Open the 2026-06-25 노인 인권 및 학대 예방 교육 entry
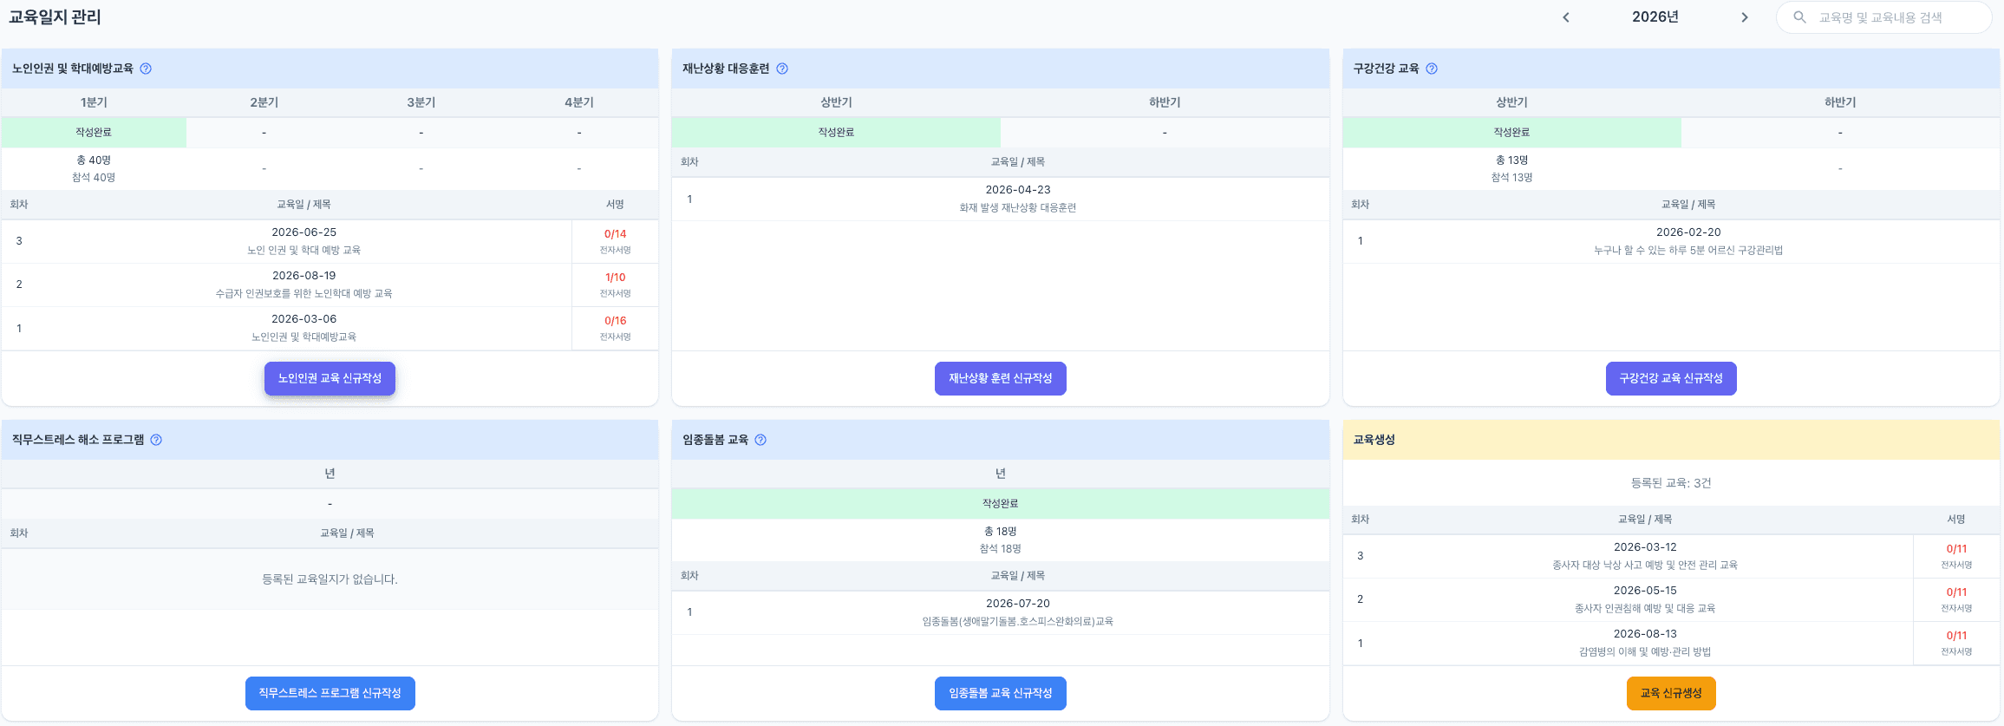This screenshot has height=726, width=2004. [x=304, y=241]
